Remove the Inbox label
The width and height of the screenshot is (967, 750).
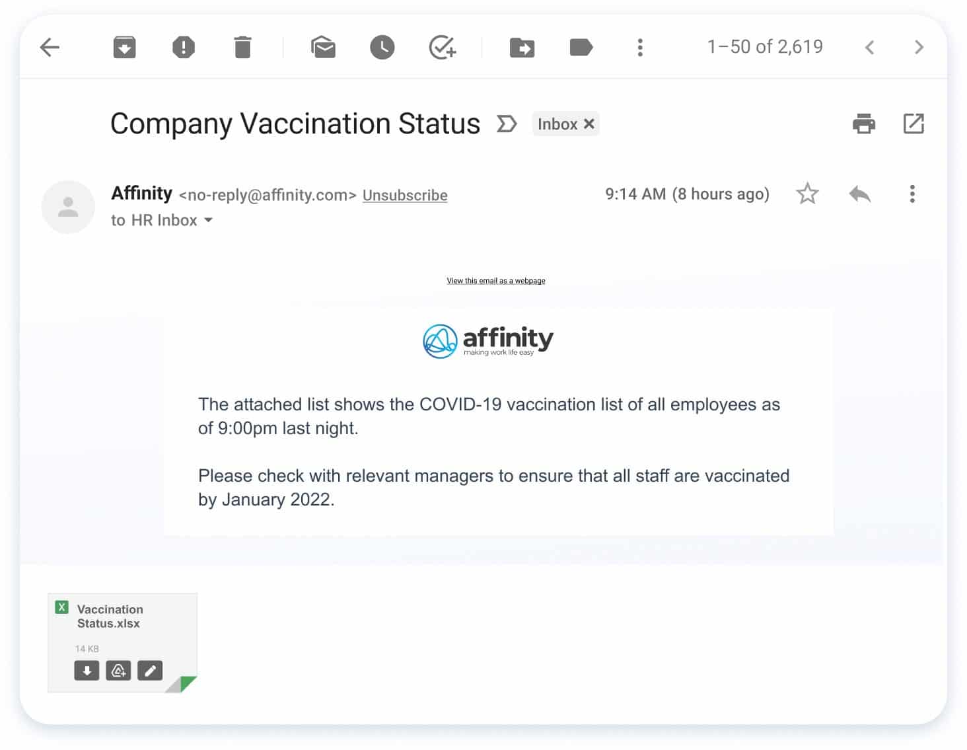(x=589, y=124)
